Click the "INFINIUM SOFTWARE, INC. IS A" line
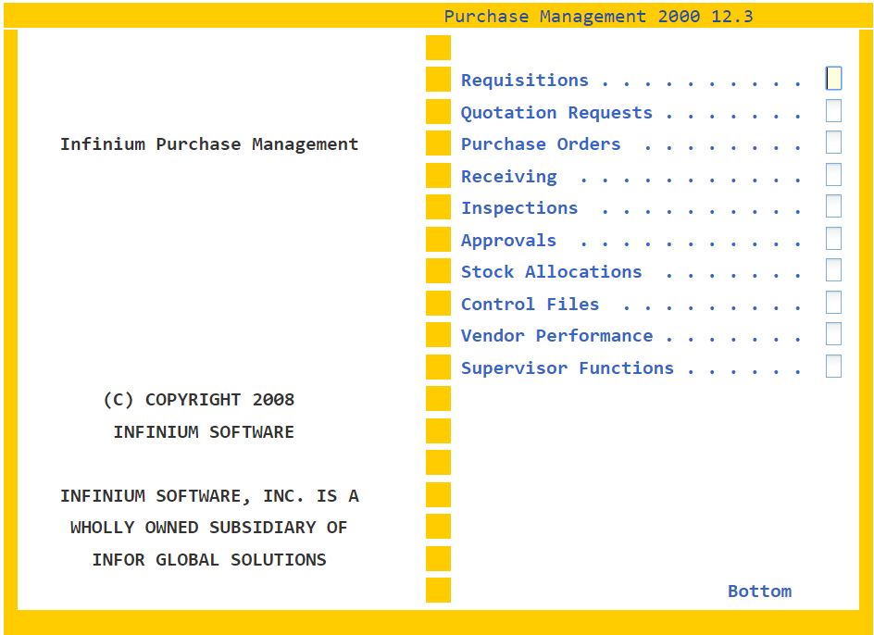 point(209,496)
